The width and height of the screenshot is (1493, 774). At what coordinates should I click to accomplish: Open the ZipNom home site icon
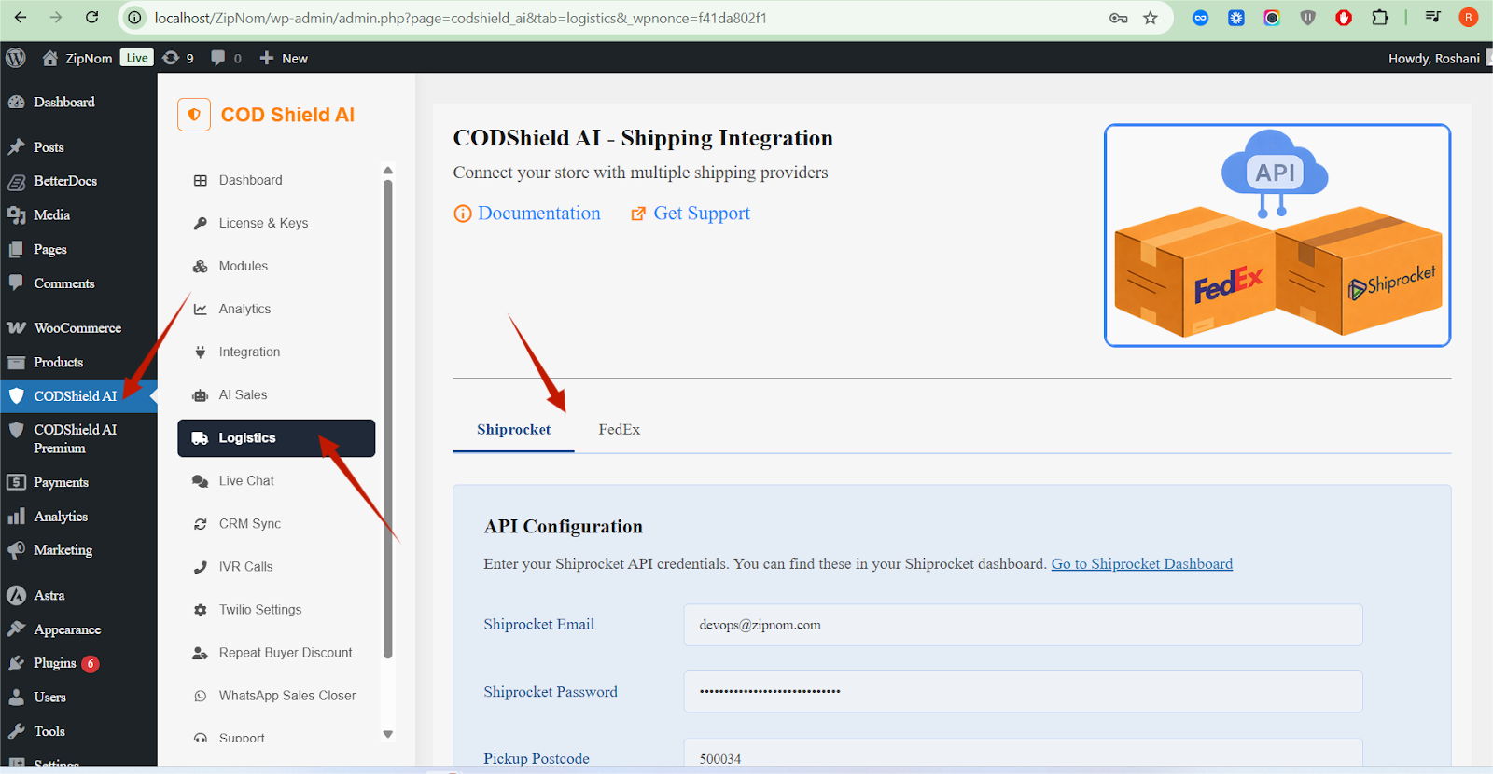point(50,58)
